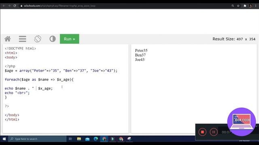Click the browser back arrow
259x145 pixels.
coord(4,6)
